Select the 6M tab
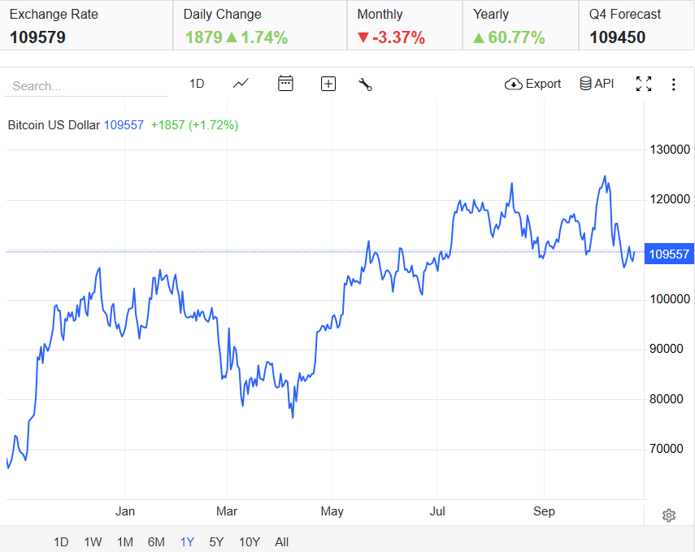 pyautogui.click(x=155, y=541)
